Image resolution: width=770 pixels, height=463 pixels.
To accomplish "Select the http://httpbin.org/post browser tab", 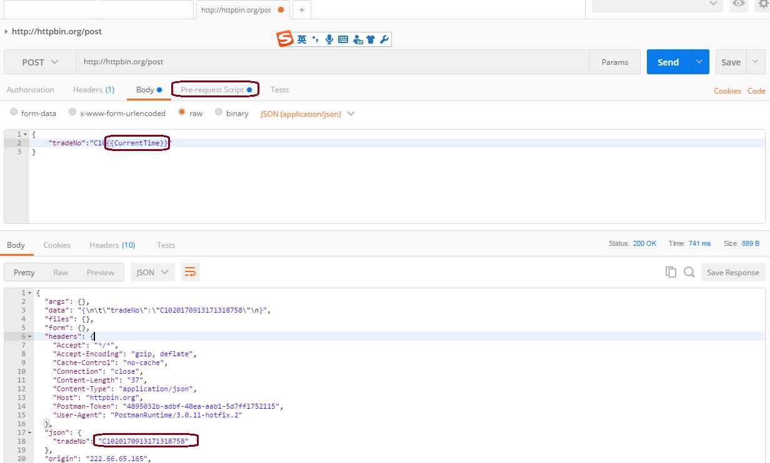I will [242, 10].
